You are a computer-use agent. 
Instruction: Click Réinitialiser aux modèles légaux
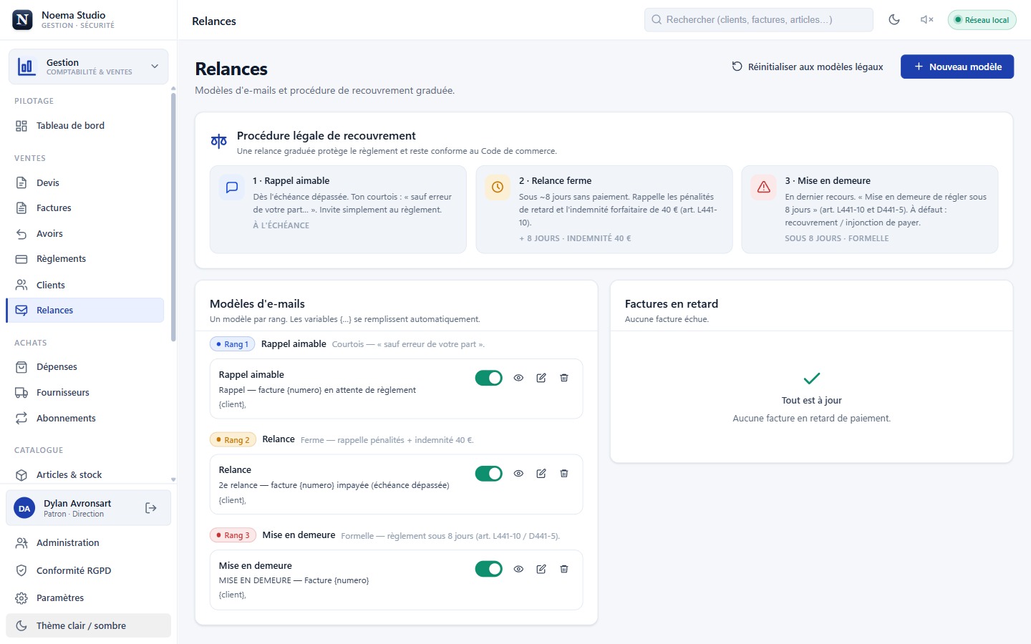(807, 67)
